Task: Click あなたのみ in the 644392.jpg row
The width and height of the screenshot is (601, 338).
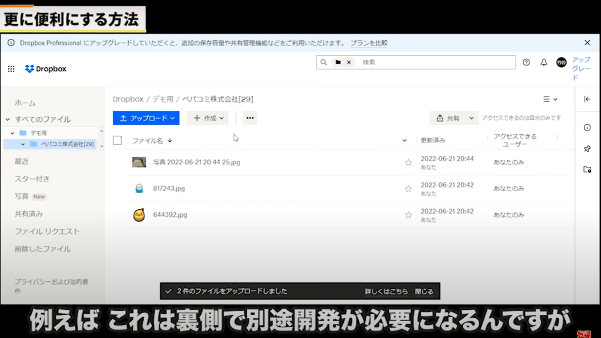Action: (x=508, y=215)
